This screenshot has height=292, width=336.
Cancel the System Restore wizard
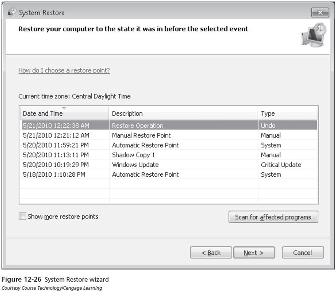point(303,253)
